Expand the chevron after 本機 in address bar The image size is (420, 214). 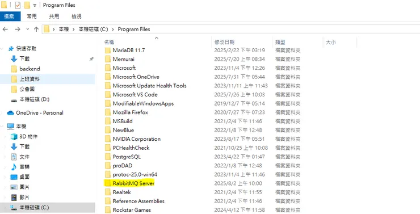point(74,29)
